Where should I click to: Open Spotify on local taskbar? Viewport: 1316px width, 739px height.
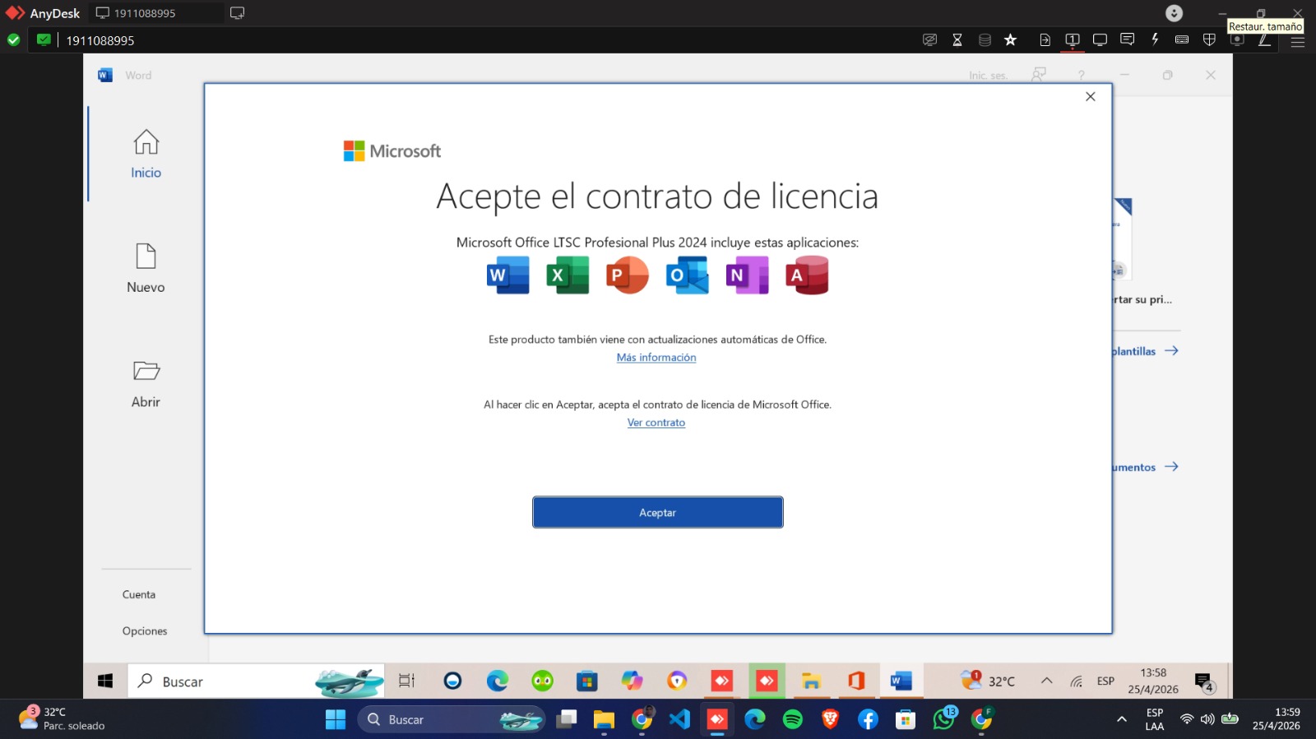[x=793, y=719]
